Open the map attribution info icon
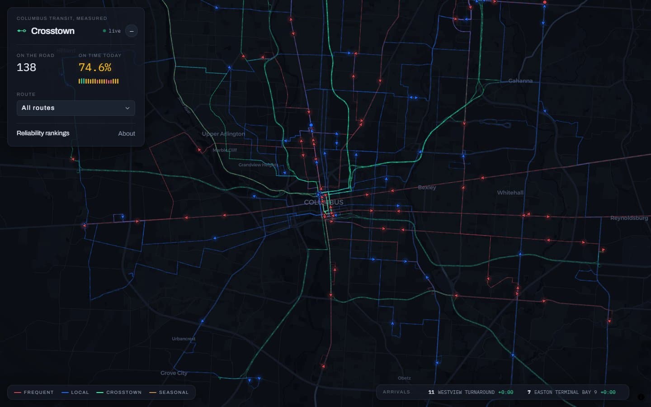This screenshot has width=651, height=407. pyautogui.click(x=641, y=397)
